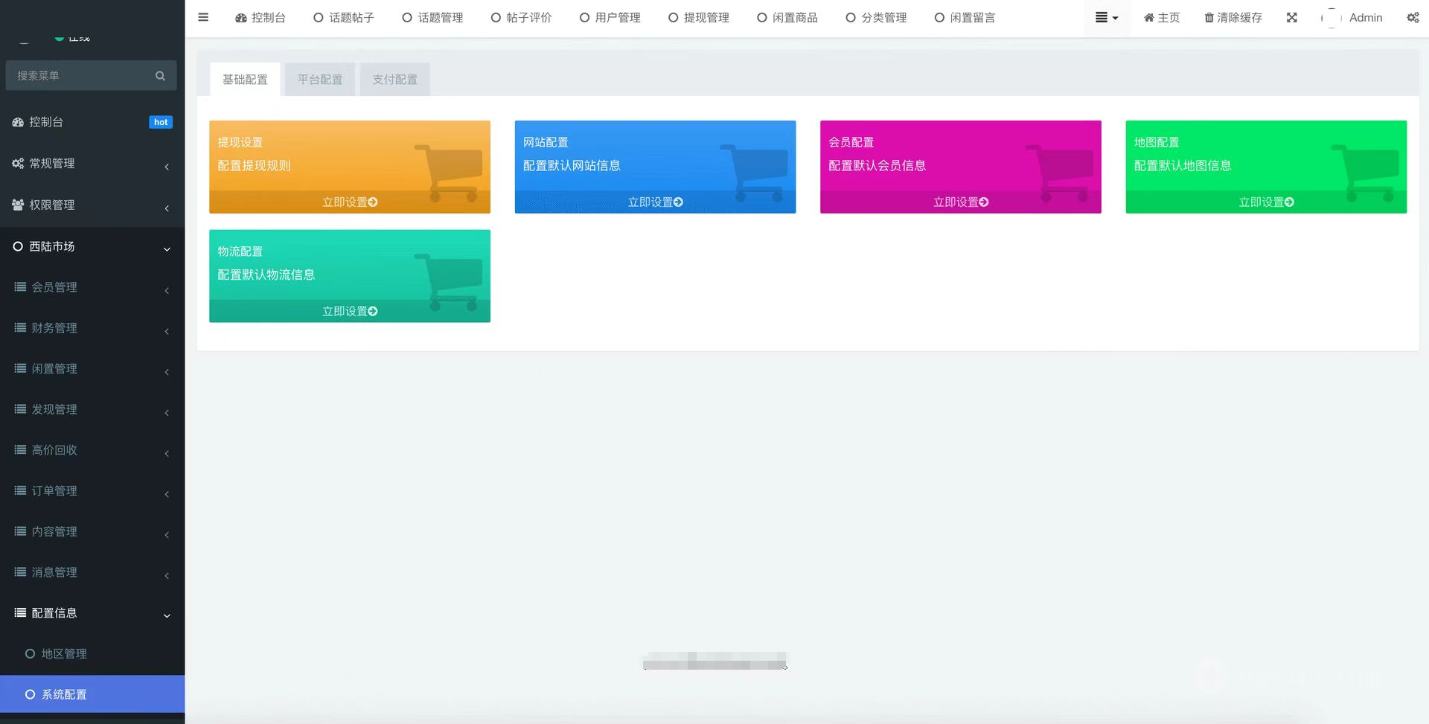Viewport: 1429px width, 724px height.
Task: Click the search icon in 搜索菜单
Action: point(160,75)
